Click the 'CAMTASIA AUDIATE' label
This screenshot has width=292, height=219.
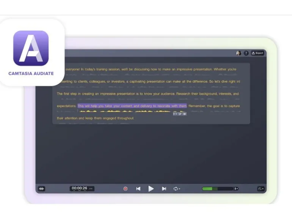(31, 74)
